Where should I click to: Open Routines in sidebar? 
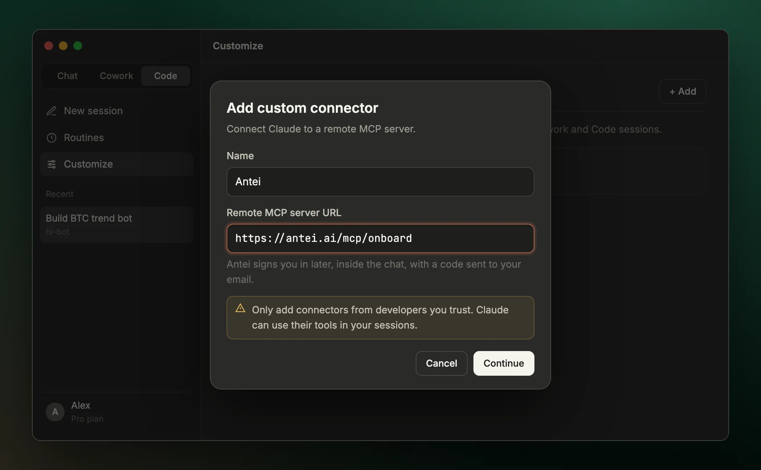pyautogui.click(x=116, y=138)
